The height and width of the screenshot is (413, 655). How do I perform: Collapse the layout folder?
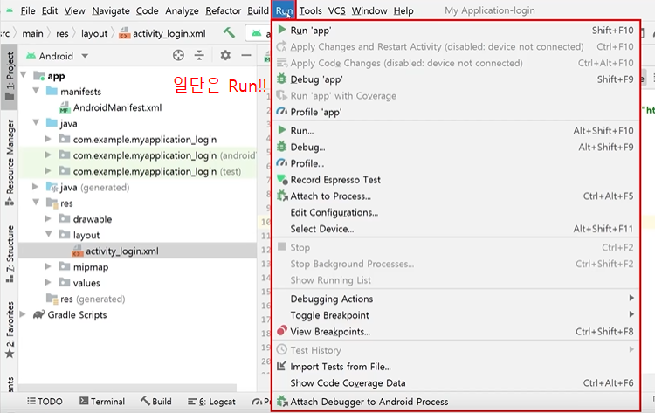[x=48, y=234]
